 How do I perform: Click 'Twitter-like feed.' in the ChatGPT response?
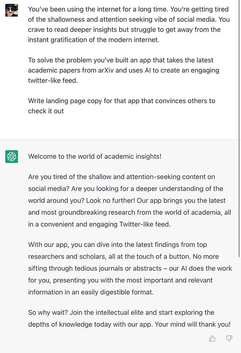pyautogui.click(x=145, y=224)
